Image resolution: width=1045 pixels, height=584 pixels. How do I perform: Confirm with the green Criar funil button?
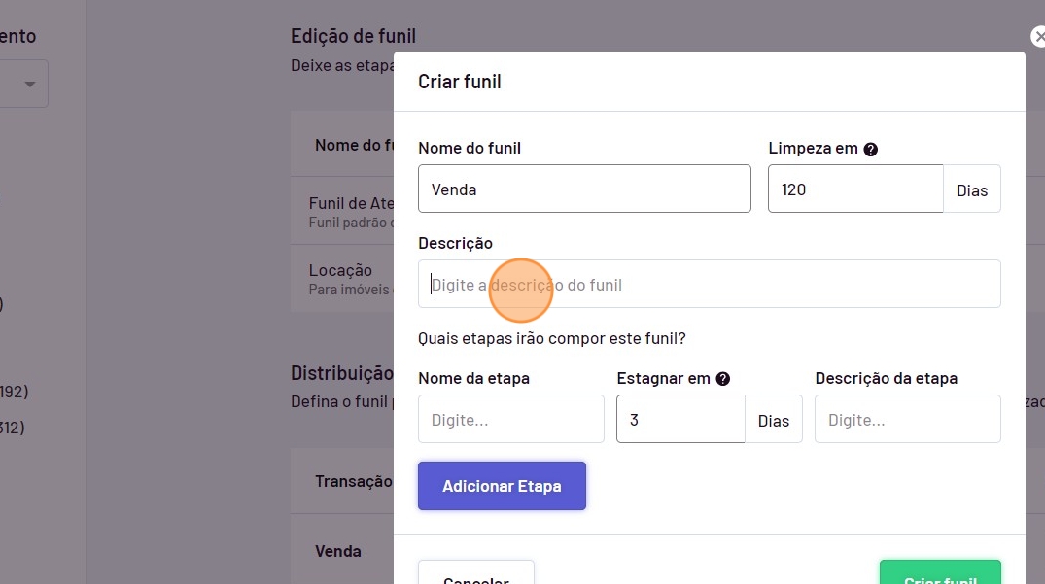coord(939,575)
